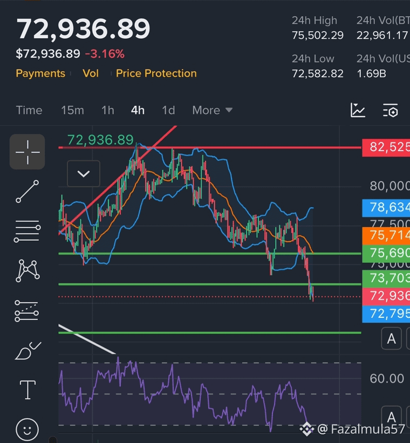Click the 80,000 price axis label
This screenshot has width=410, height=443.
(390, 186)
